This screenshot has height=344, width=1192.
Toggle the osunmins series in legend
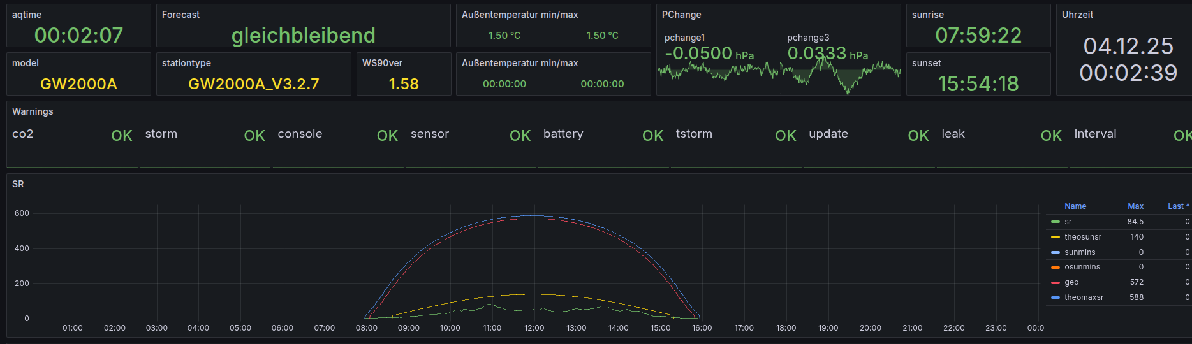tap(1082, 267)
